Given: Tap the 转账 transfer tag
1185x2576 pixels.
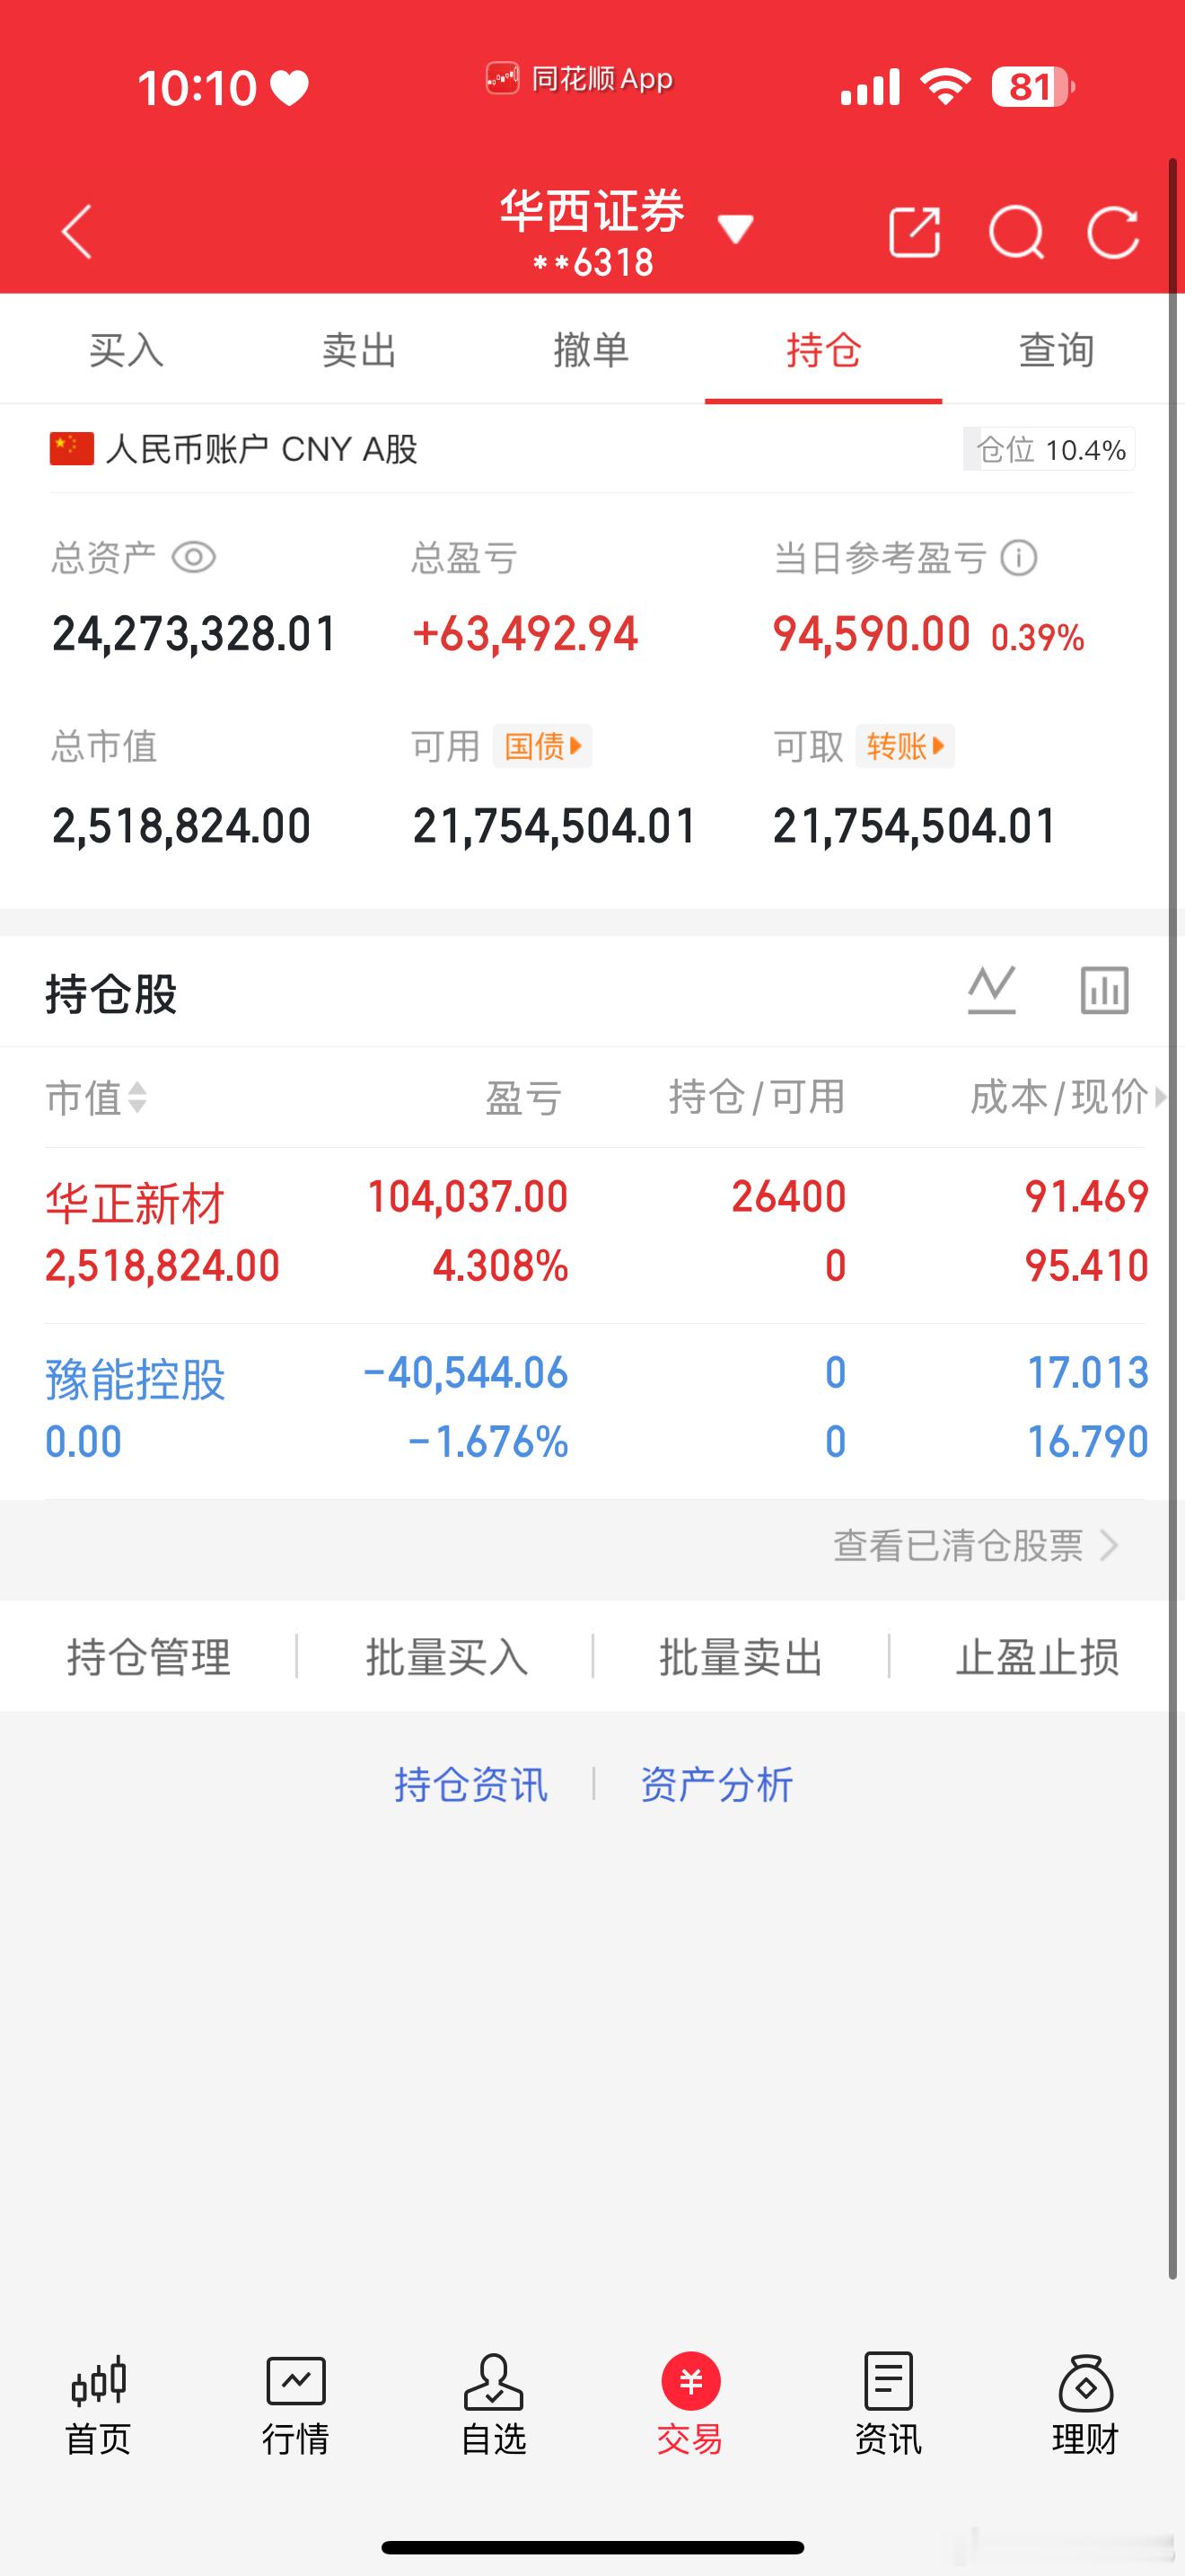Looking at the screenshot, I should point(905,746).
